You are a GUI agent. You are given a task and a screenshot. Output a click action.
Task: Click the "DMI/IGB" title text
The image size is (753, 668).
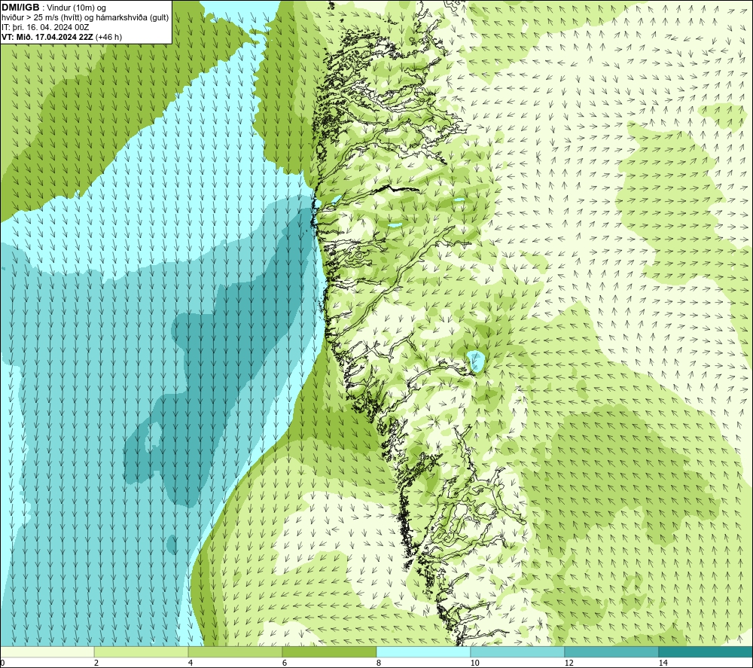[x=20, y=8]
